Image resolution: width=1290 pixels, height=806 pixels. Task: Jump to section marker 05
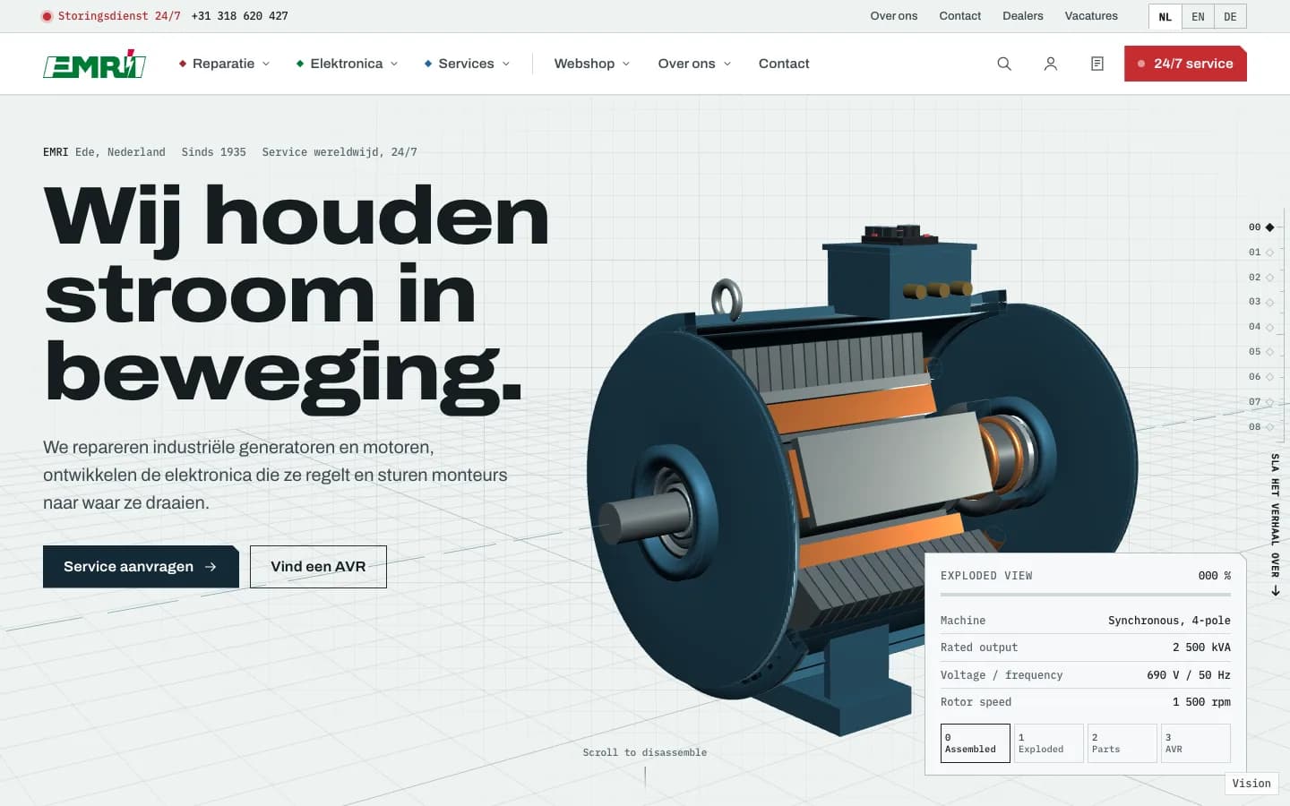[1261, 352]
